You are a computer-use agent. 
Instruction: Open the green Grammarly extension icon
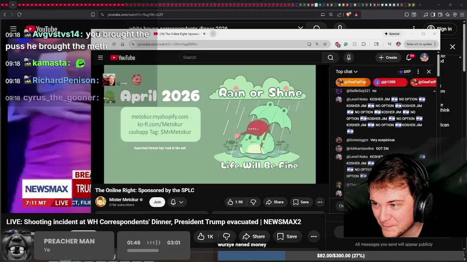coord(346,44)
